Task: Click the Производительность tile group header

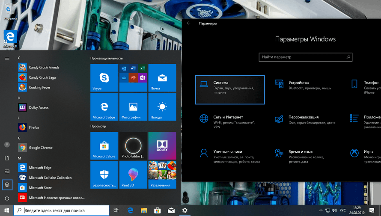Action: (107, 58)
